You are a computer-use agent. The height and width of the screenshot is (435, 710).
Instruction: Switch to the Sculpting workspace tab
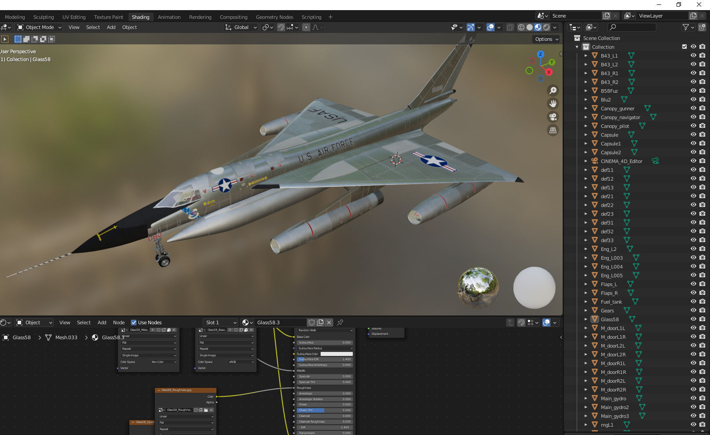(44, 17)
